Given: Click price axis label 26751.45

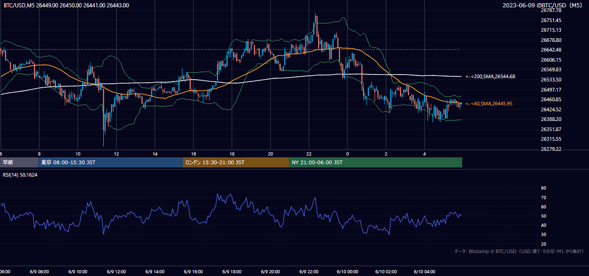Looking at the screenshot, I should [551, 20].
